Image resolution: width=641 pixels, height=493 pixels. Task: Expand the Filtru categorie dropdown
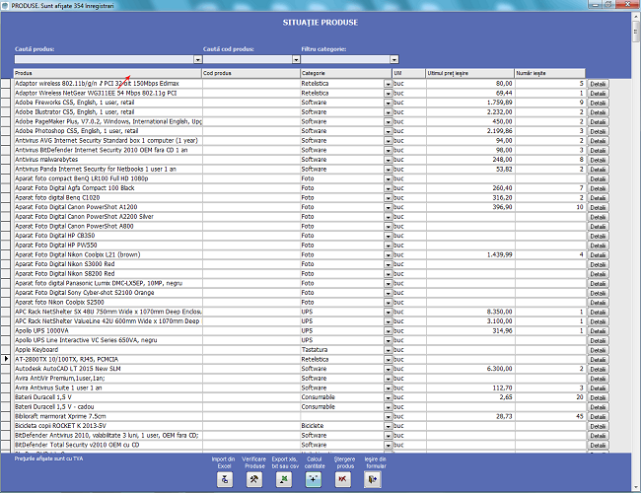coord(394,60)
